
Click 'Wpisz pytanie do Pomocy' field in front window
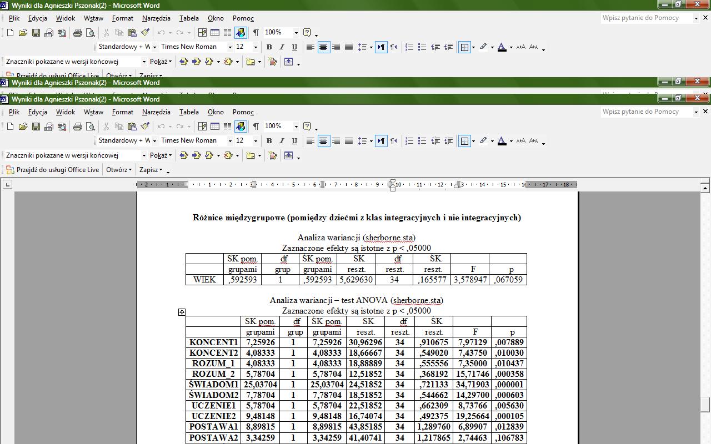647,112
